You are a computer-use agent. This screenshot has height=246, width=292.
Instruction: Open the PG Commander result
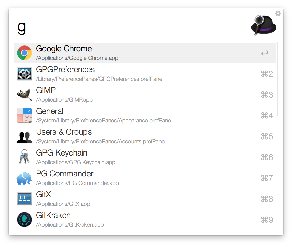(x=145, y=178)
